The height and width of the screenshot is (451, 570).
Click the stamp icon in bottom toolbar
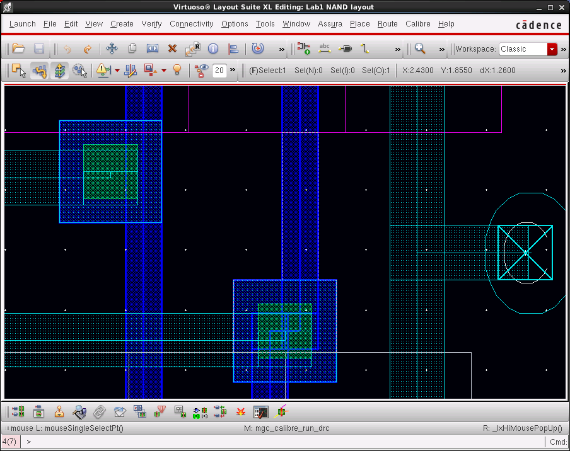coord(59,412)
